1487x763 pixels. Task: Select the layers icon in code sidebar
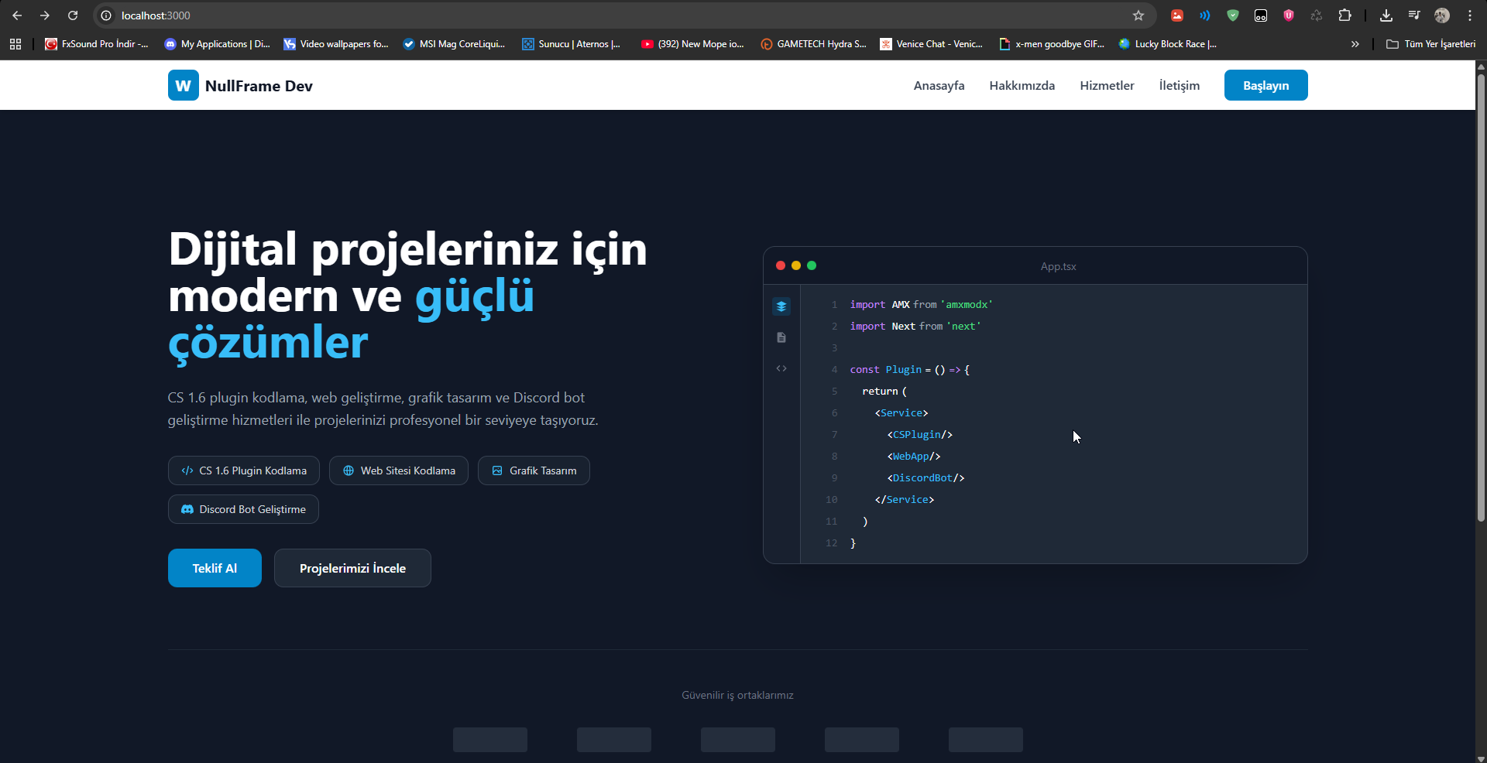[781, 306]
